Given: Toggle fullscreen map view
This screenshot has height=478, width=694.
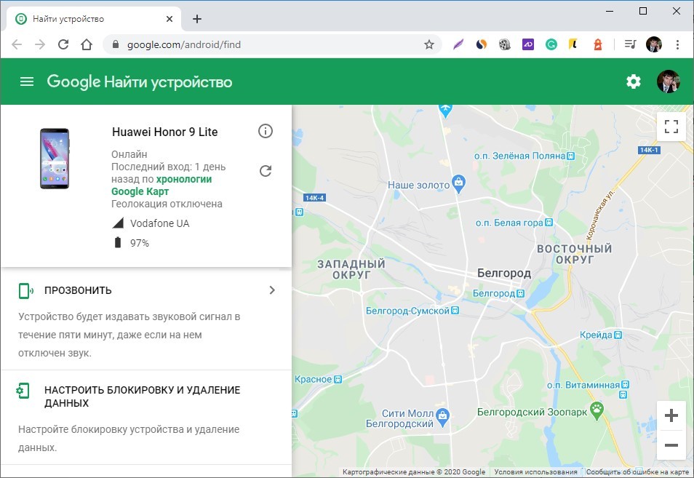Looking at the screenshot, I should 671,127.
